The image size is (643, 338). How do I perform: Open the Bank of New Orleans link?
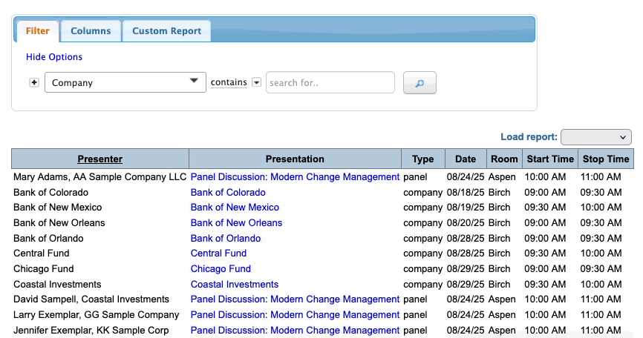236,223
